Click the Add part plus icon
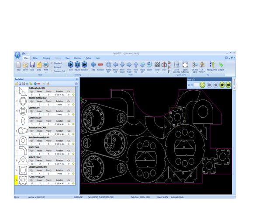This screenshot has height=211, width=262. pyautogui.click(x=93, y=65)
